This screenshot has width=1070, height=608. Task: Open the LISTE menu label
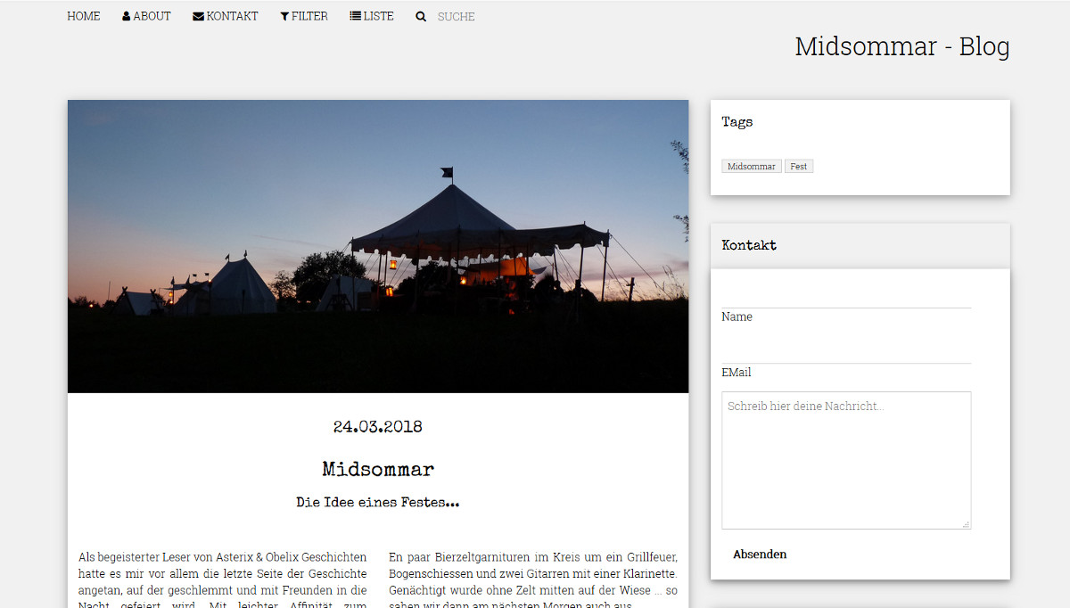click(379, 16)
